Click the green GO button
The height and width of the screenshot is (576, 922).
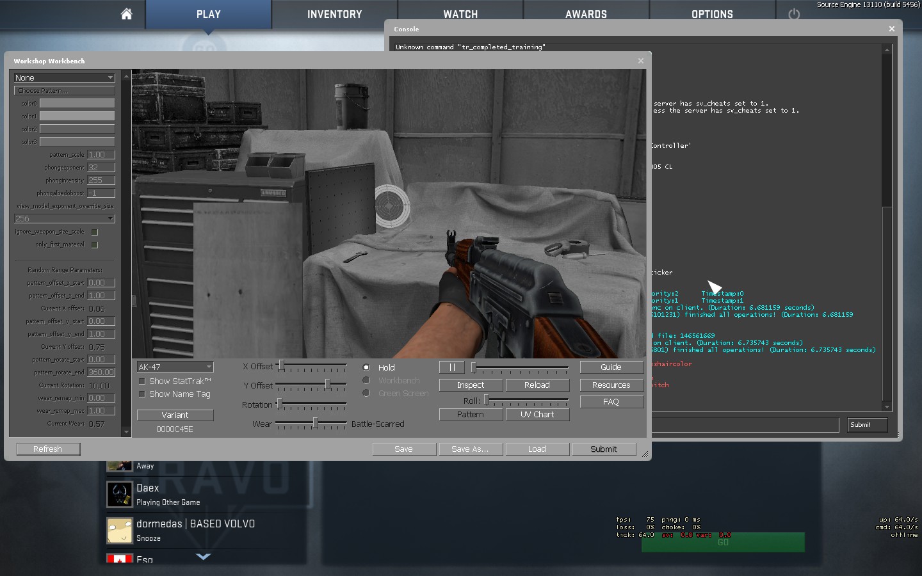coord(723,542)
